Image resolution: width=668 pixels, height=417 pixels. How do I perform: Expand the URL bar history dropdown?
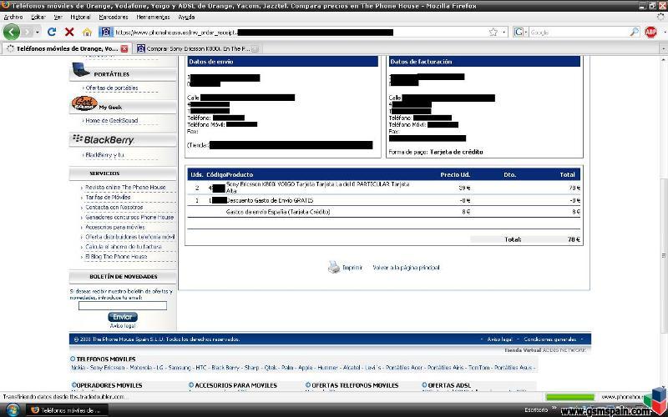[x=504, y=32]
